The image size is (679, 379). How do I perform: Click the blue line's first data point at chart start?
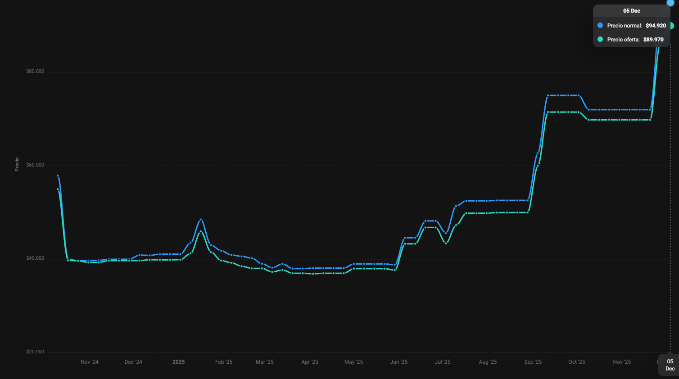[x=58, y=176]
